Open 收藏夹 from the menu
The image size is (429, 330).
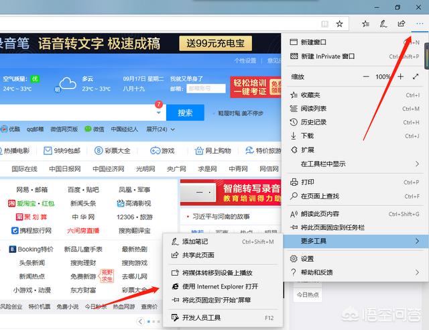click(355, 95)
